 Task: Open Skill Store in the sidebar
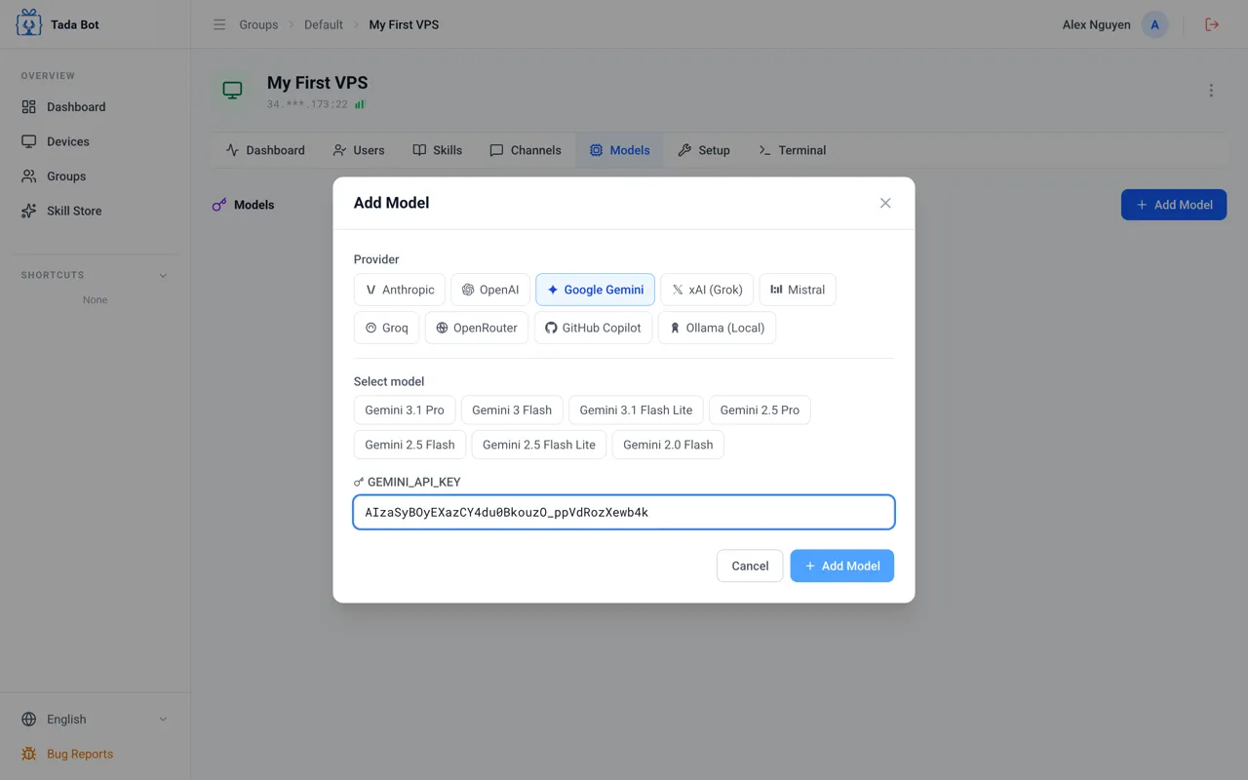pos(95,211)
